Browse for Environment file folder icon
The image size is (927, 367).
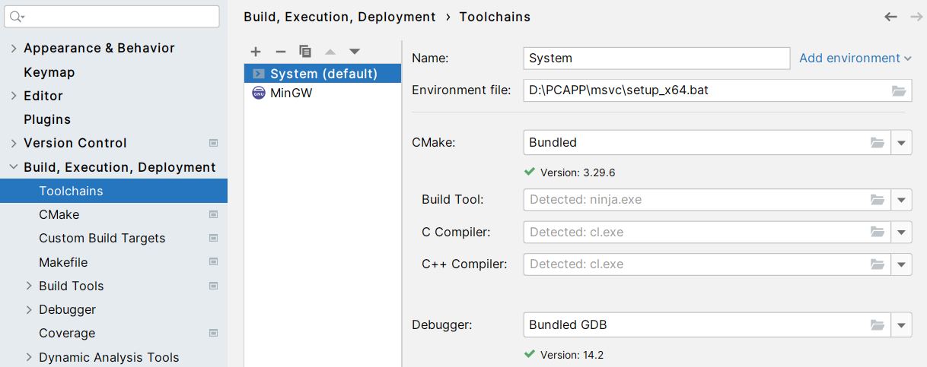tap(899, 90)
